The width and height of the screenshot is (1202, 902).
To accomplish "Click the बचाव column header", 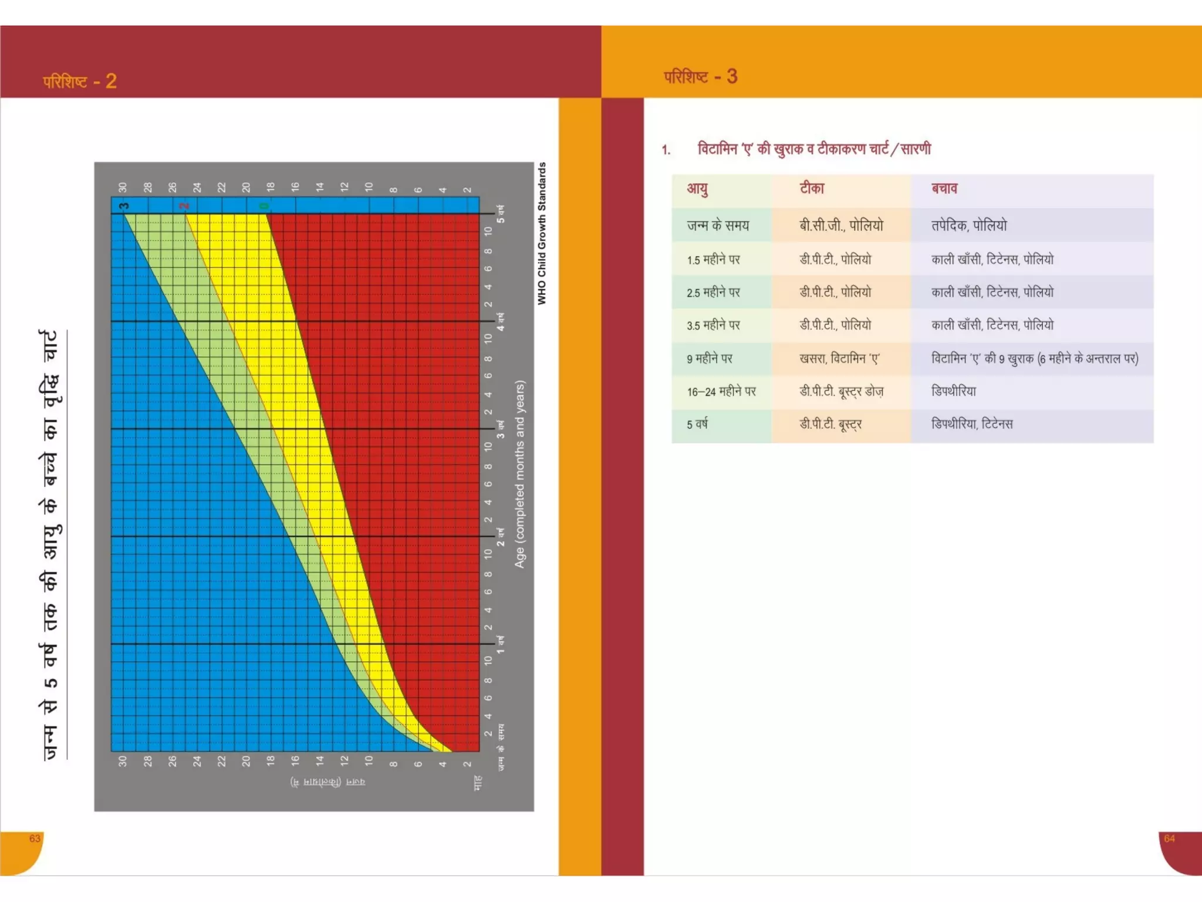I will point(944,189).
